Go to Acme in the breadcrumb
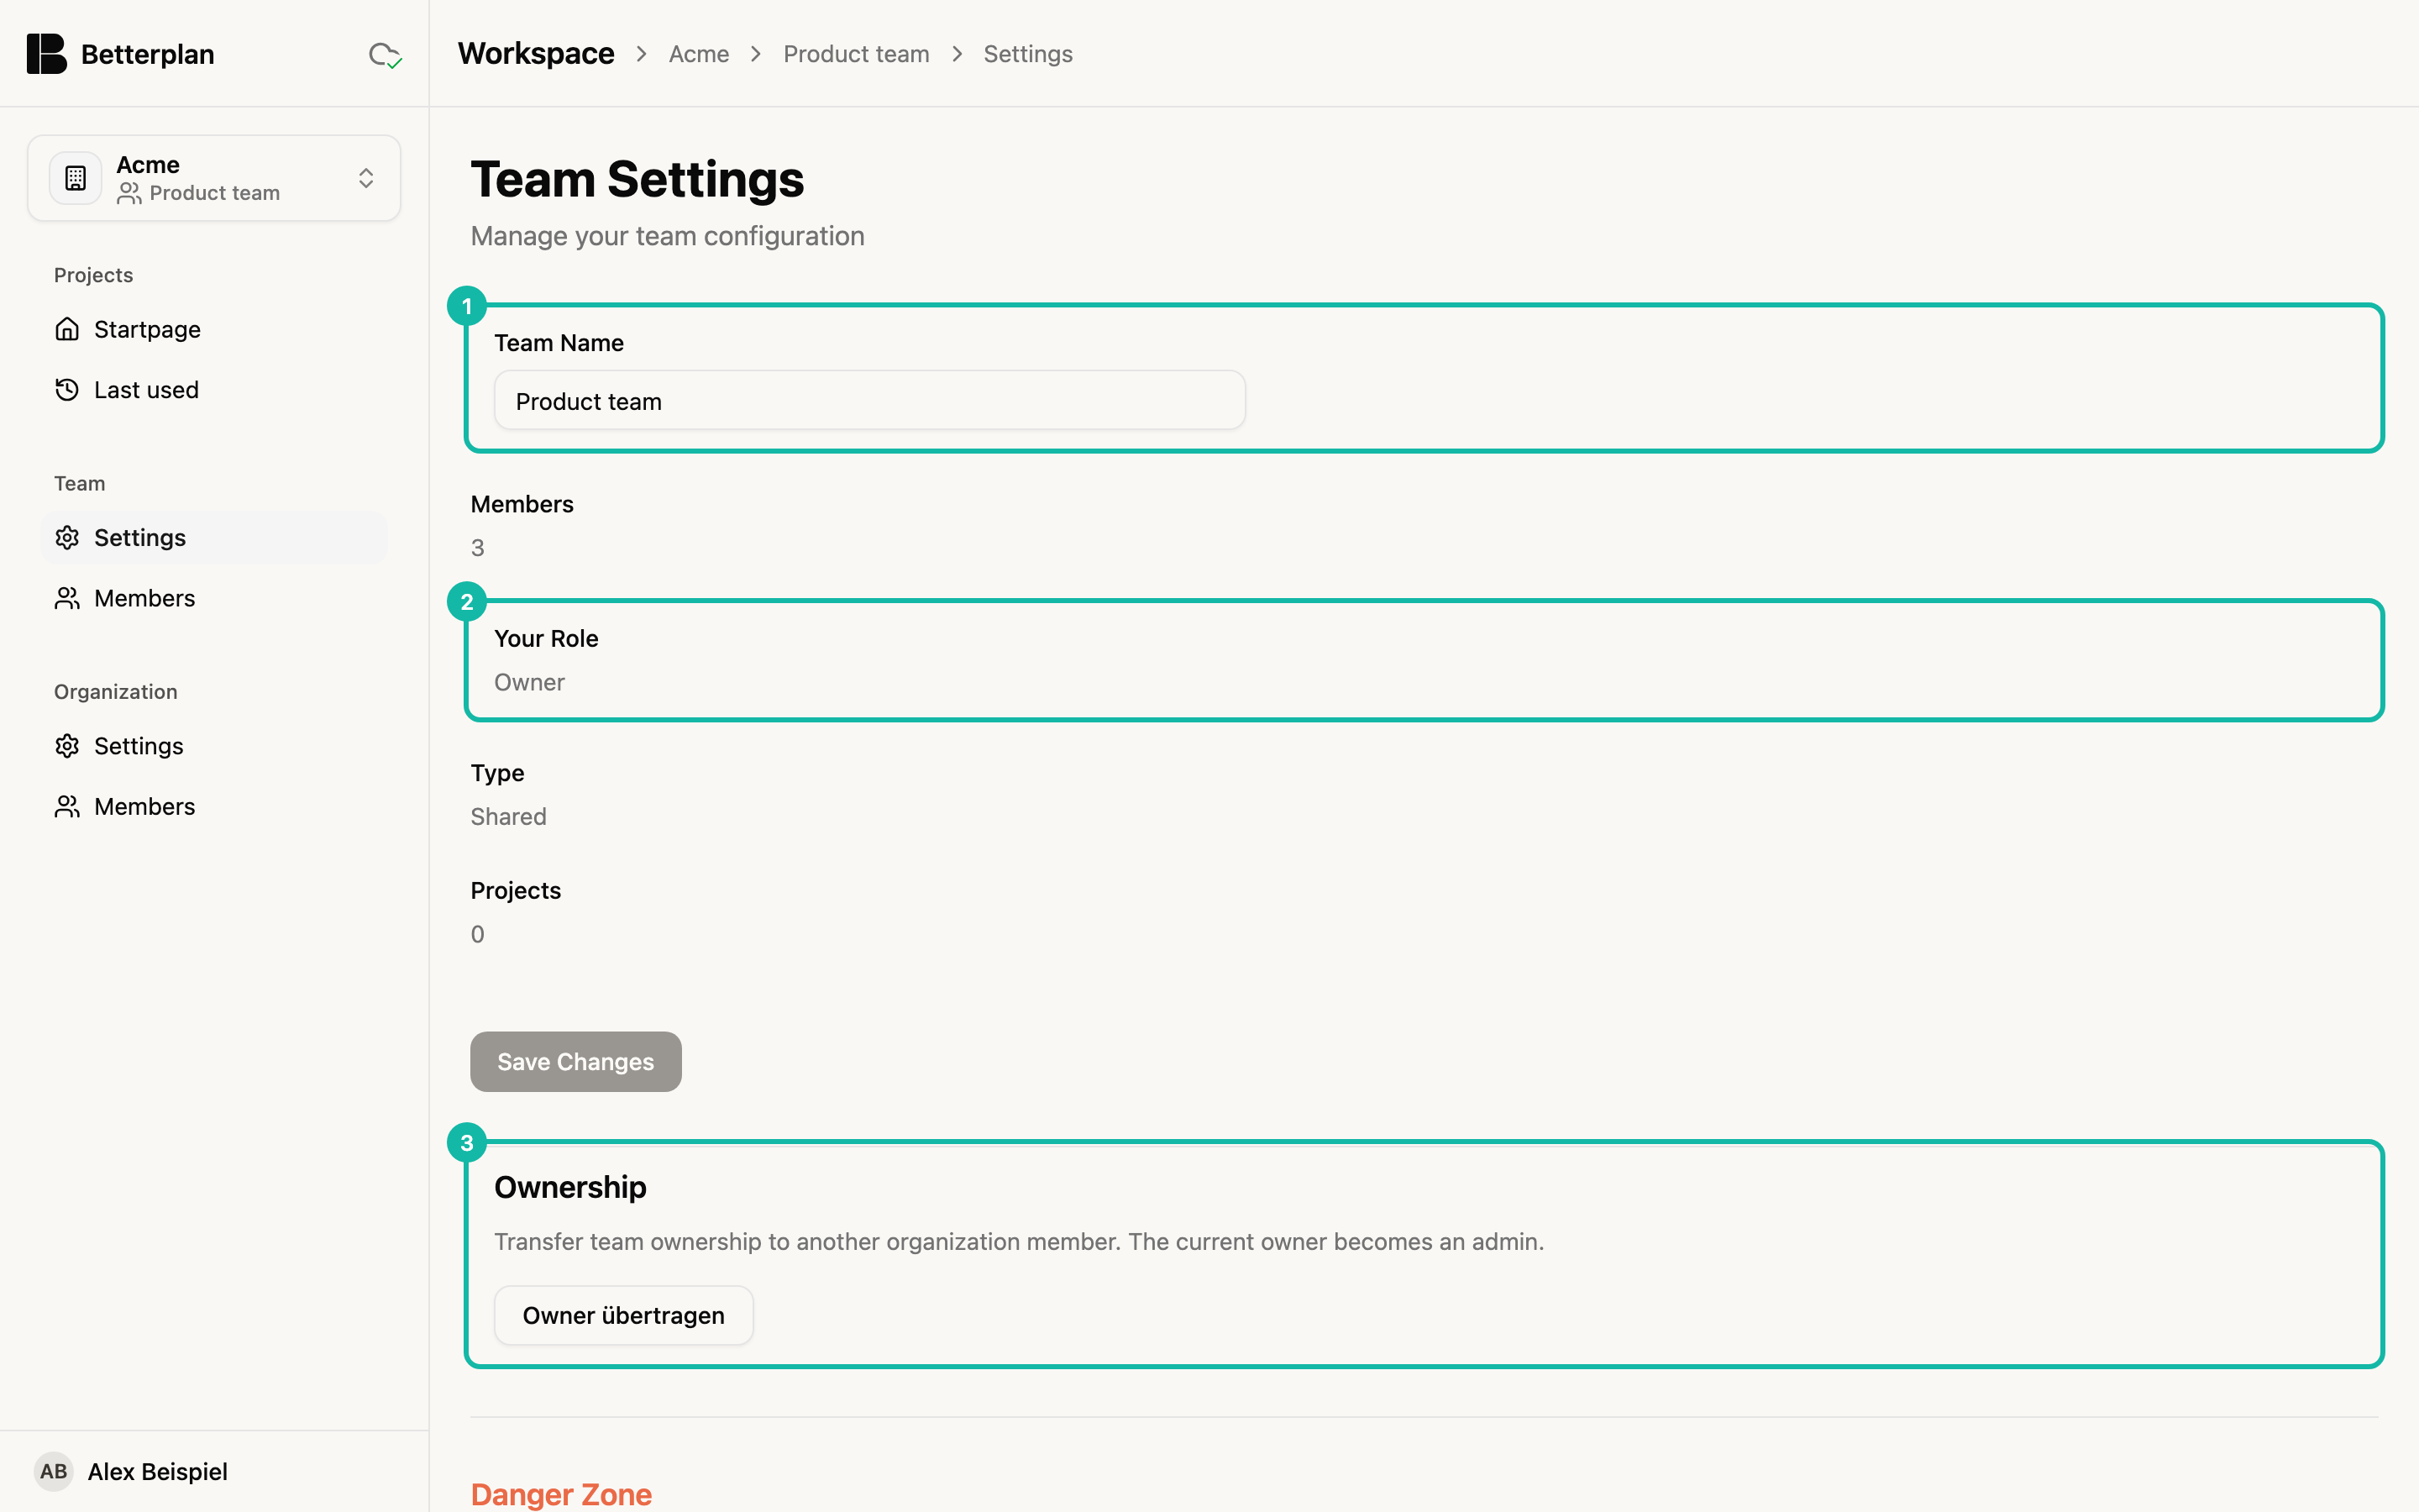The width and height of the screenshot is (2419, 1512). coord(699,54)
